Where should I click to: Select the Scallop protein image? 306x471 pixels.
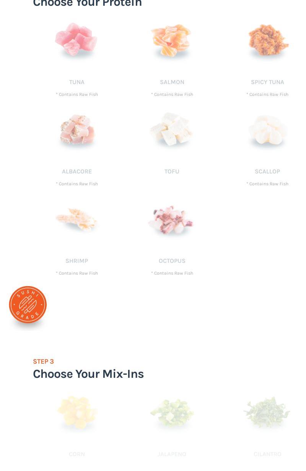[x=267, y=131]
